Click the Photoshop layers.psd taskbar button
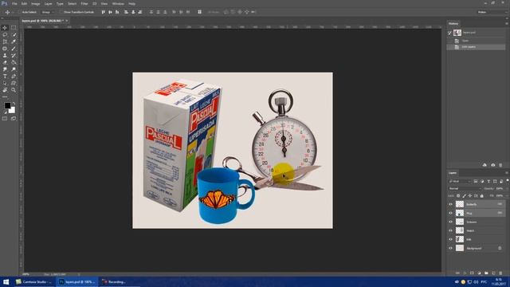 point(77,281)
